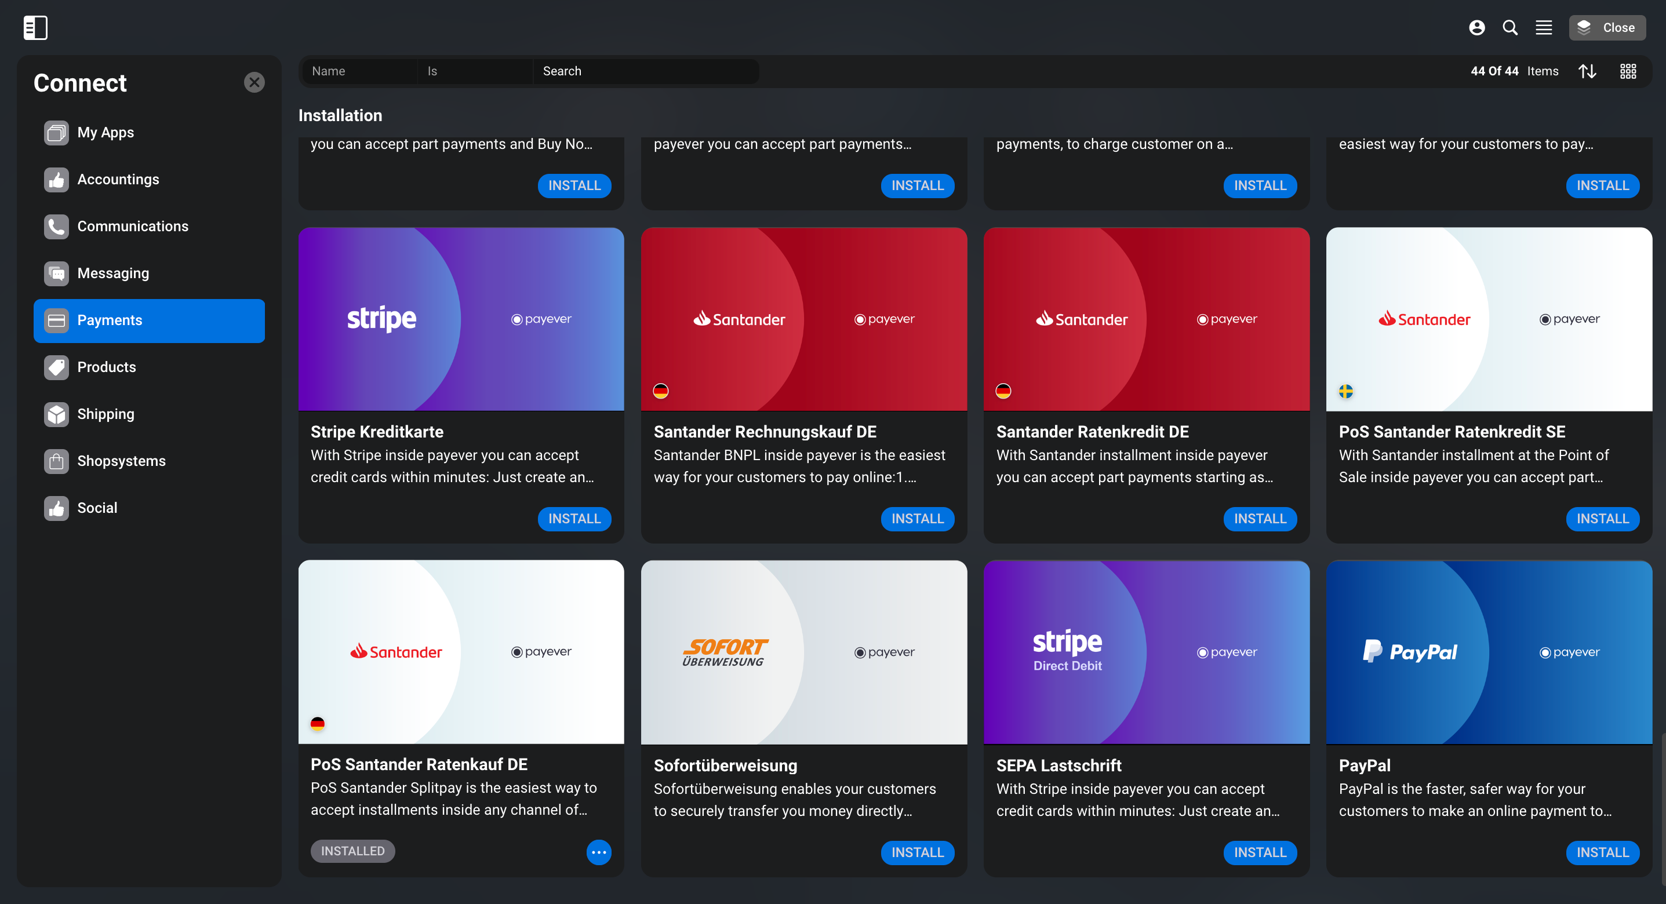
Task: Open the Social category
Action: (x=150, y=509)
